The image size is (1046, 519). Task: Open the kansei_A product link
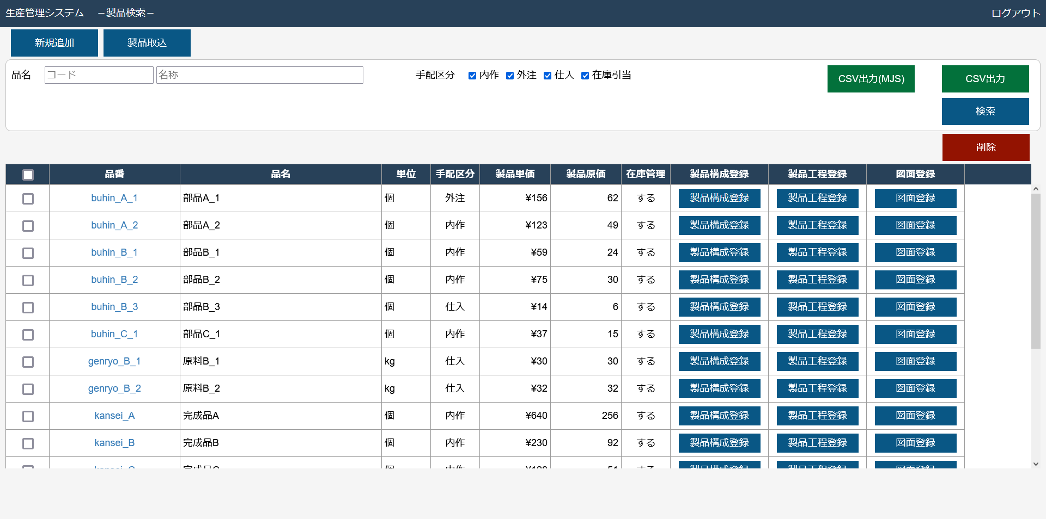click(114, 416)
